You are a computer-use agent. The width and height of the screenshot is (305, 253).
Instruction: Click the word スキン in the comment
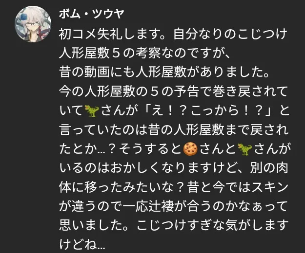(270, 187)
